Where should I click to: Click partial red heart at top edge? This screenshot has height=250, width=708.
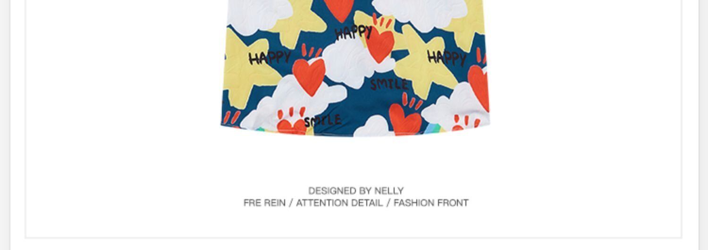tap(339, 9)
